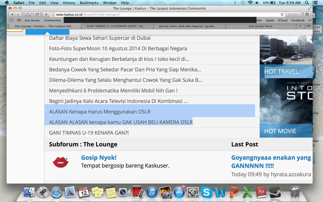
Task: Open Stickies yellow notes icon in Dock
Action: click(97, 193)
